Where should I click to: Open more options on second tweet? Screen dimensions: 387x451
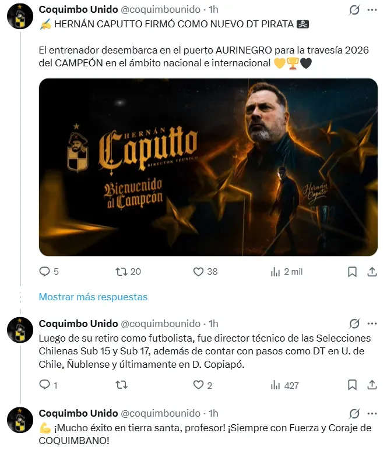click(x=372, y=324)
